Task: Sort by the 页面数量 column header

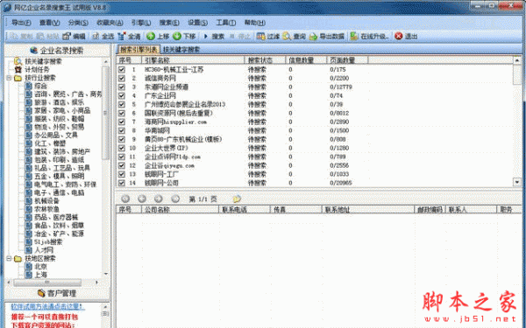Action: [347, 60]
